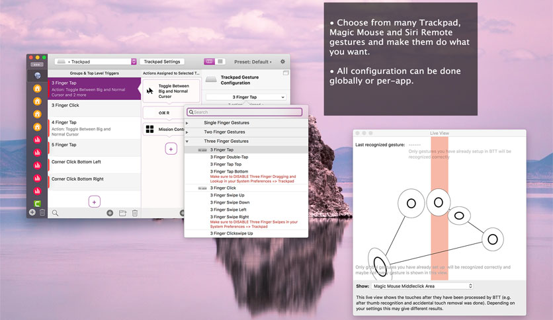This screenshot has height=320, width=553.
Task: Open the Preset: Default menu
Action: tap(253, 61)
